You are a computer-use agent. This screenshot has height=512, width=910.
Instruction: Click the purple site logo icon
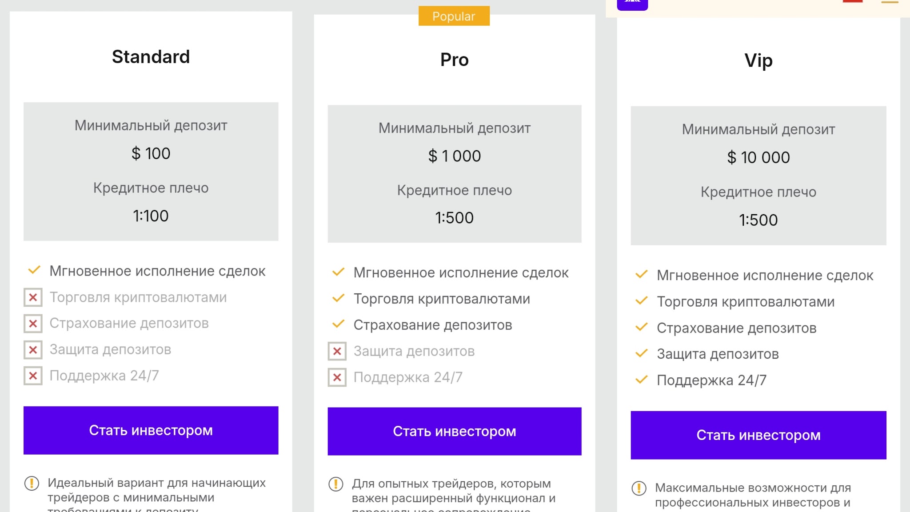[x=632, y=4]
